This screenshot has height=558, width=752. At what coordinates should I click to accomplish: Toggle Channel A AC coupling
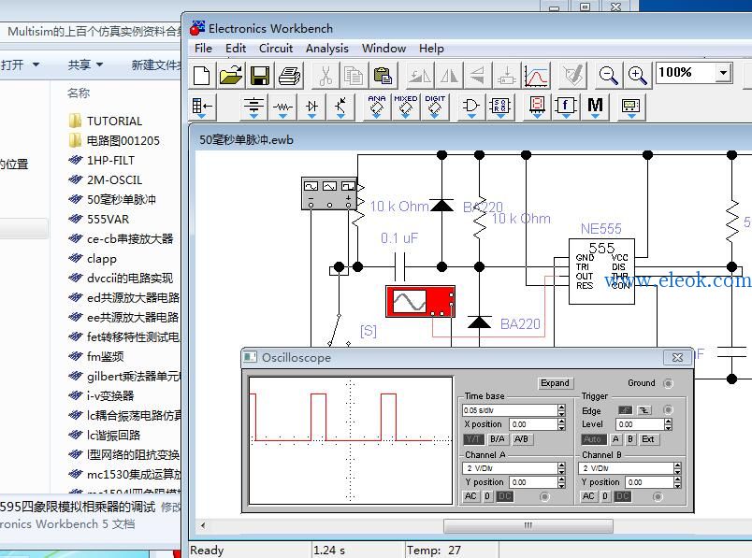point(470,496)
